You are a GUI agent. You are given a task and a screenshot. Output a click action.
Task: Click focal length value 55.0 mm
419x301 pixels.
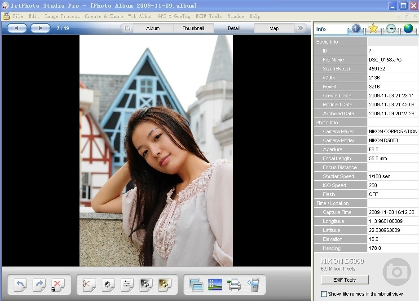(x=378, y=158)
